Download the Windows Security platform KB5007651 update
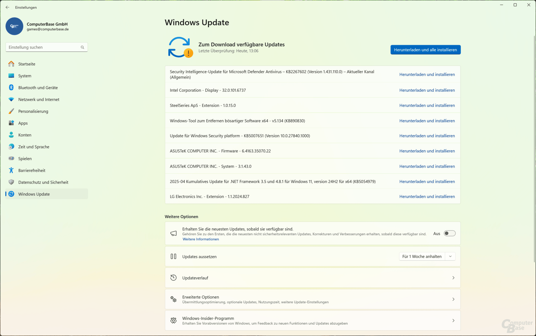Image resolution: width=536 pixels, height=336 pixels. [x=427, y=136]
